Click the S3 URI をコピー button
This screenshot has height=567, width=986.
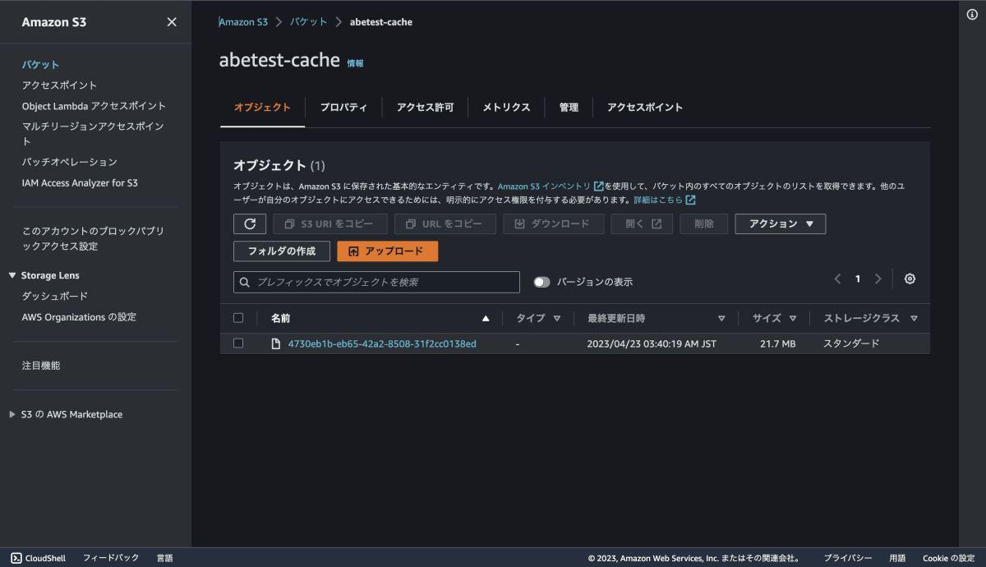click(x=330, y=224)
